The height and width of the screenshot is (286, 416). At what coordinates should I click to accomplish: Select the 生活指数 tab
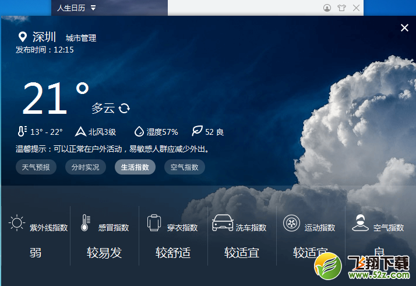click(x=135, y=167)
